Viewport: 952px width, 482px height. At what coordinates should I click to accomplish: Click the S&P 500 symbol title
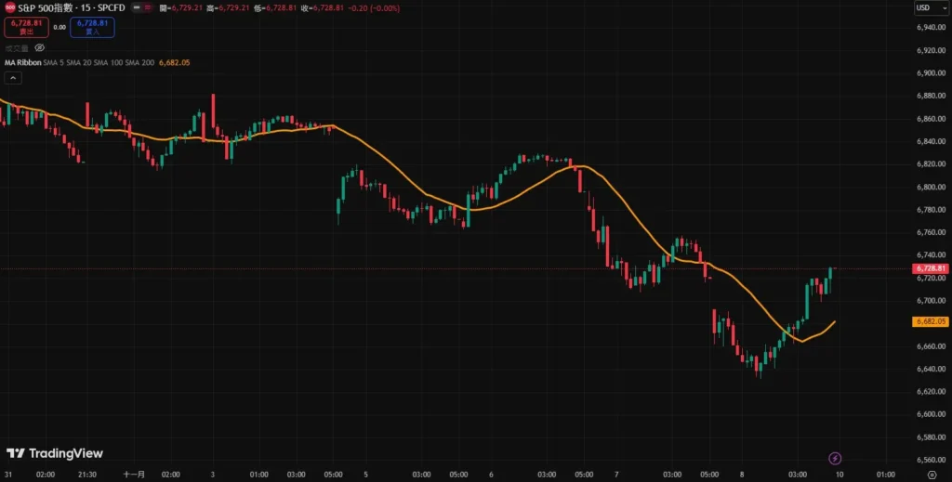pyautogui.click(x=69, y=7)
